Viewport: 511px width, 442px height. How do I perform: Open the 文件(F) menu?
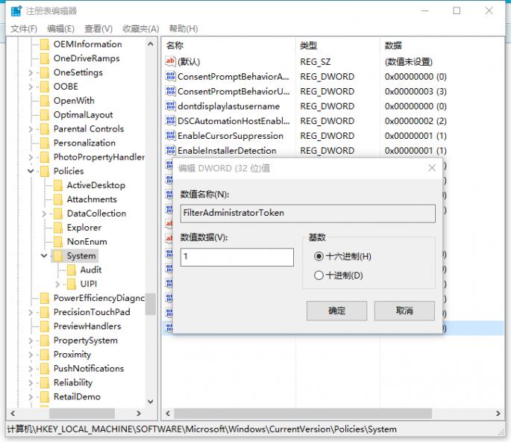[x=24, y=28]
